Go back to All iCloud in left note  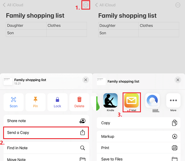[x=13, y=5]
